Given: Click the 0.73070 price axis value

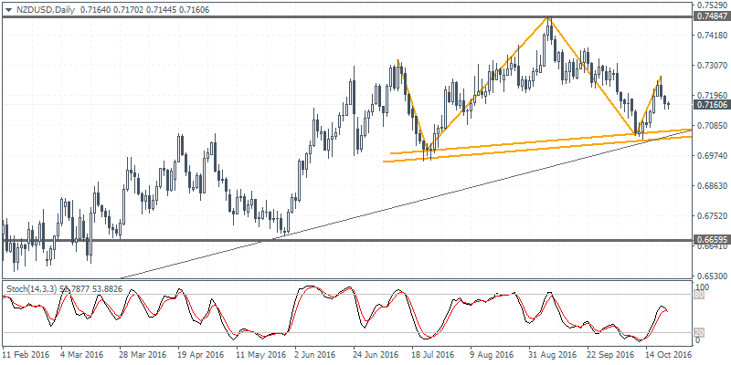Looking at the screenshot, I should pos(712,66).
